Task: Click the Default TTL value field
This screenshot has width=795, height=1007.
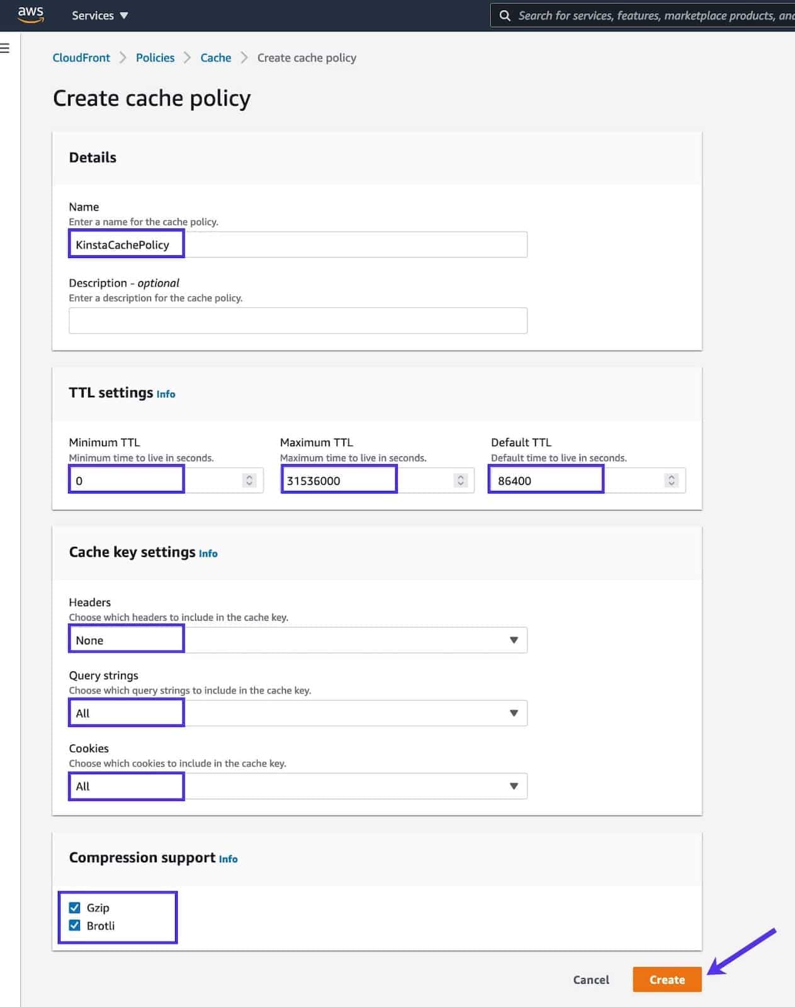Action: [588, 480]
